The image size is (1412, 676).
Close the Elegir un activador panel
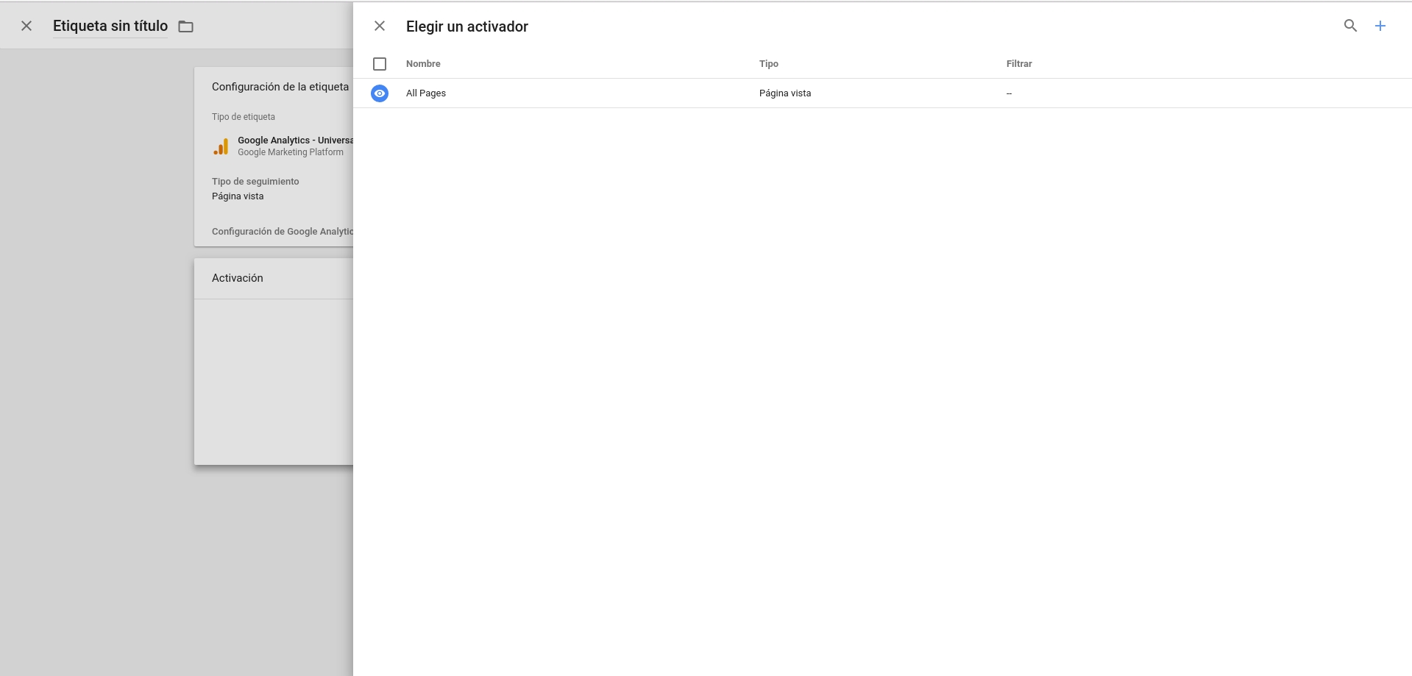(380, 26)
